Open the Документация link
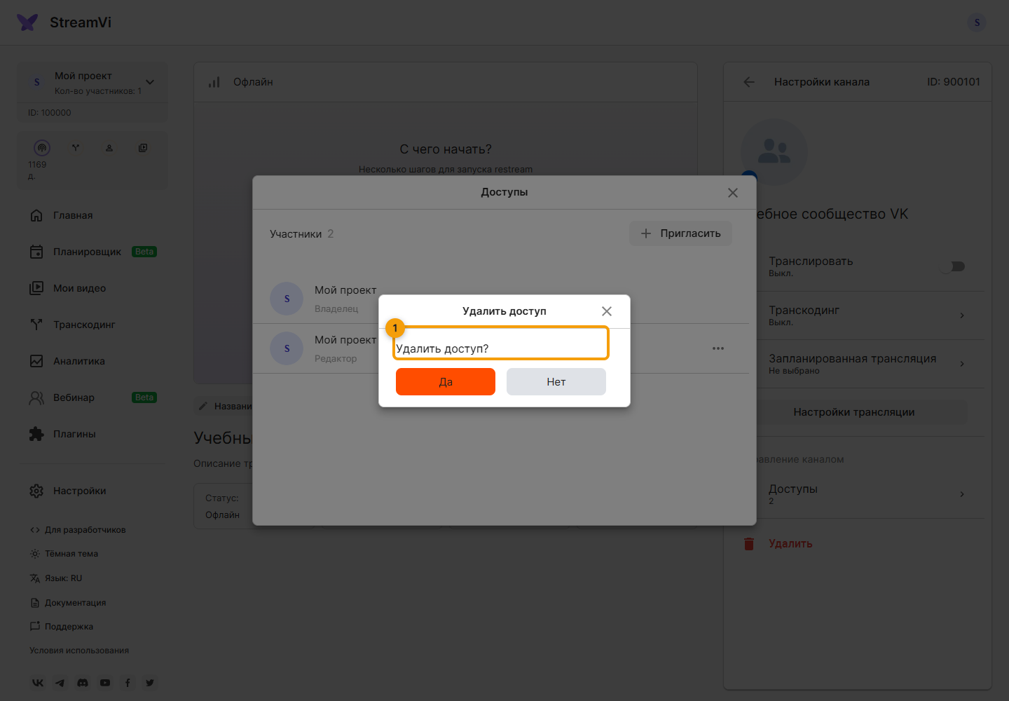Viewport: 1009px width, 701px height. pos(68,603)
